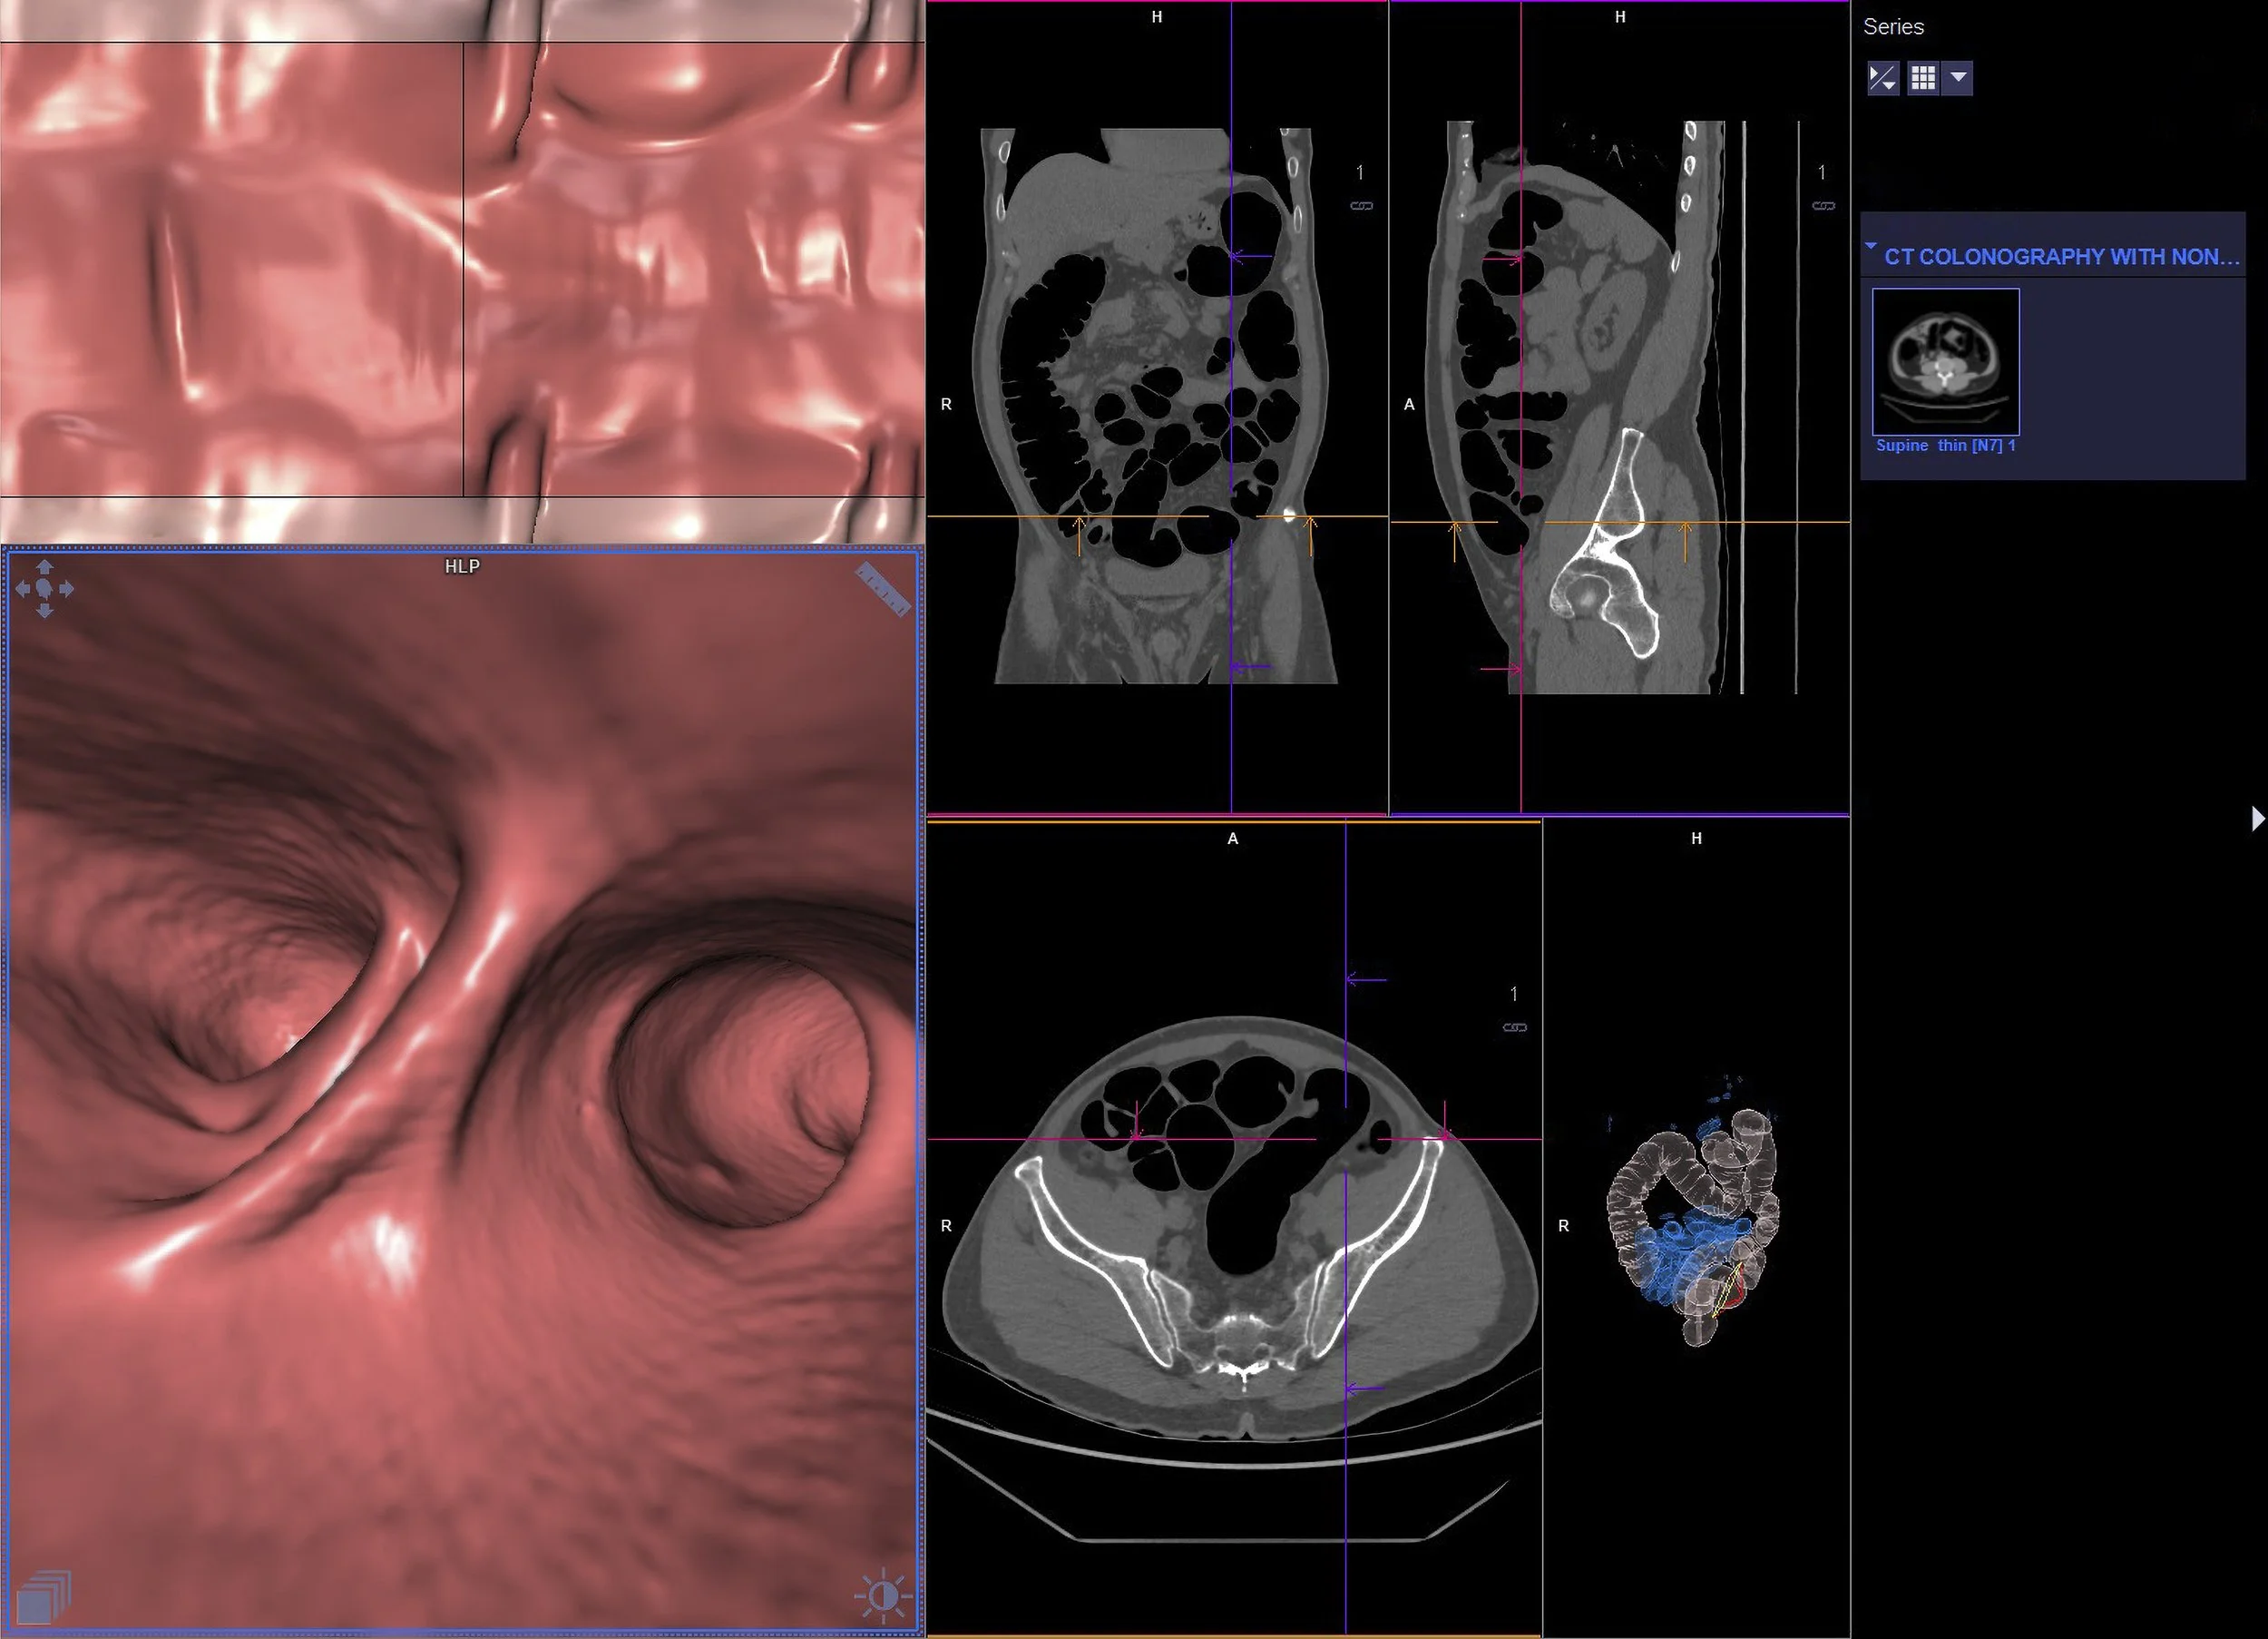The image size is (2268, 1639).
Task: Select the Supine thin series thumbnail
Action: point(1945,361)
